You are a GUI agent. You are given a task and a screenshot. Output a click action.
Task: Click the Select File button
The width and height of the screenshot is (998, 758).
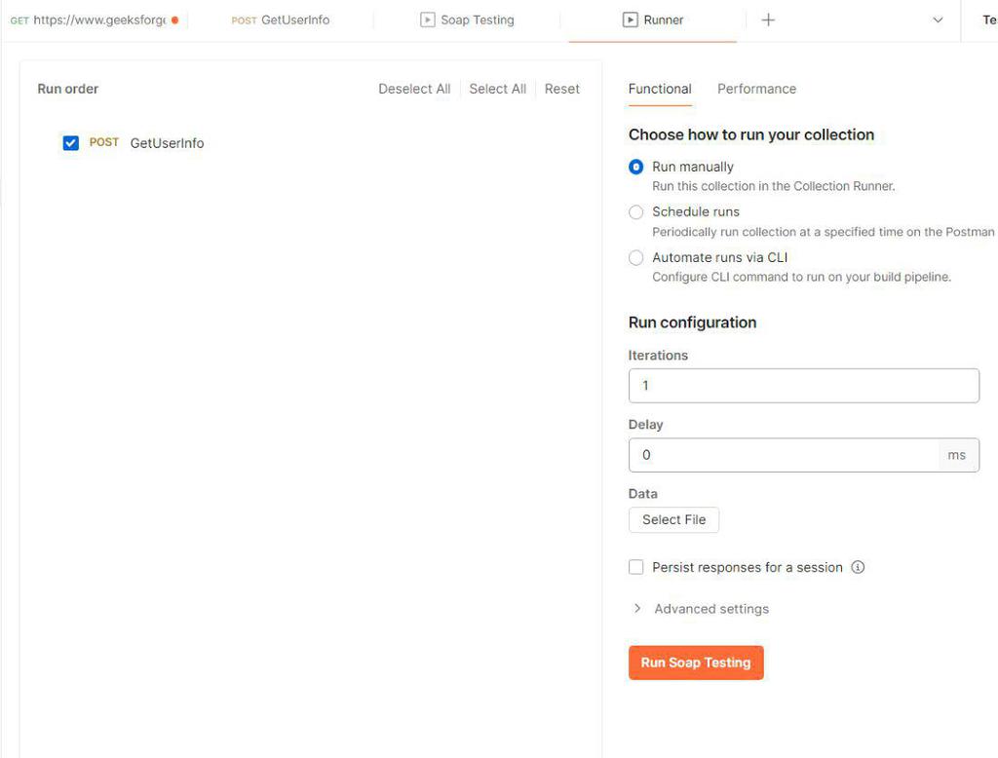(x=673, y=519)
